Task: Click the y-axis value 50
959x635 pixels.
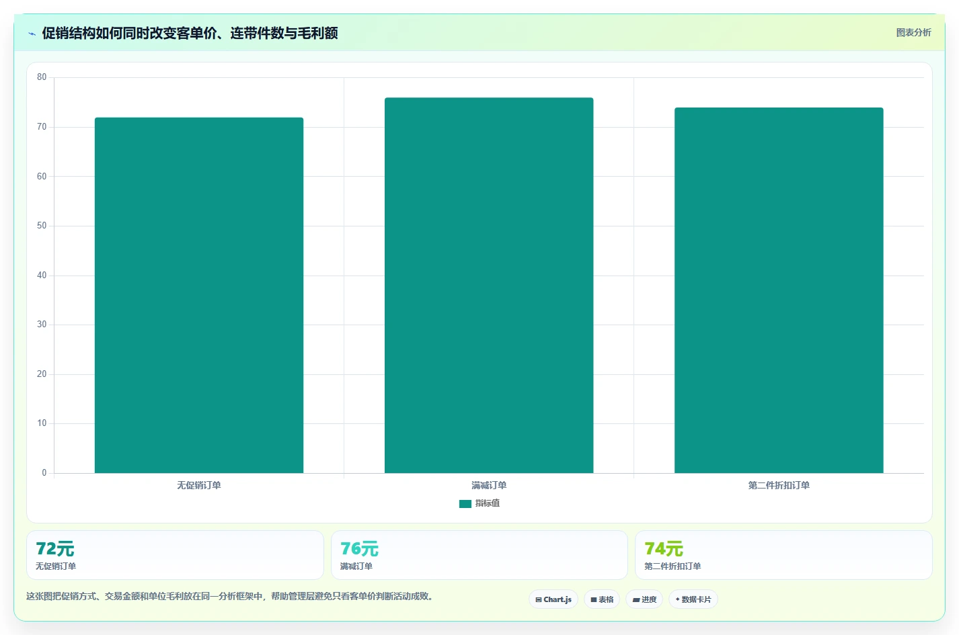Action: (42, 226)
